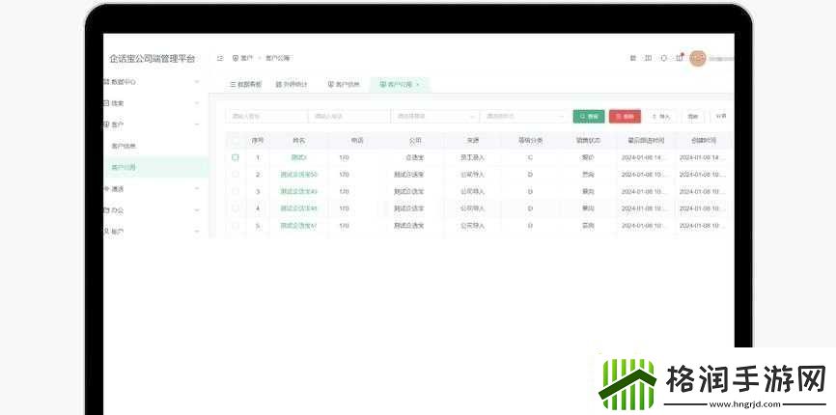Collapse the 客户 sidebar menu
Viewport: 836px width, 415px height.
154,124
